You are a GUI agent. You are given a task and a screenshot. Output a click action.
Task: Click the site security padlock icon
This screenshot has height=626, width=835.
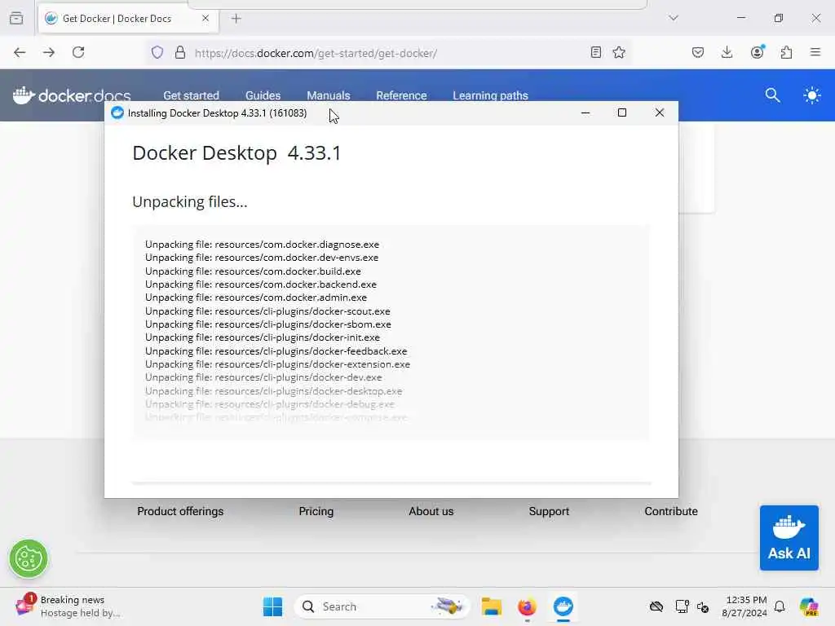coord(180,52)
